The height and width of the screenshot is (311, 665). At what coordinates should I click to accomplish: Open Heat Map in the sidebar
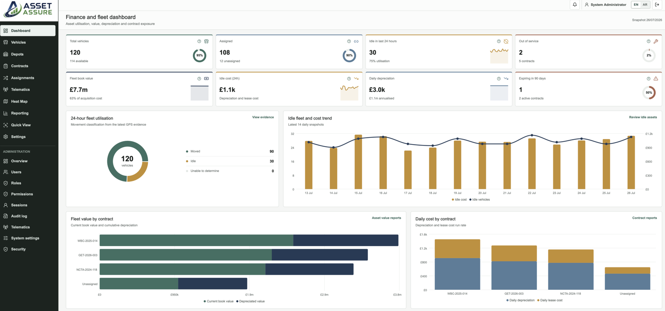pyautogui.click(x=28, y=101)
